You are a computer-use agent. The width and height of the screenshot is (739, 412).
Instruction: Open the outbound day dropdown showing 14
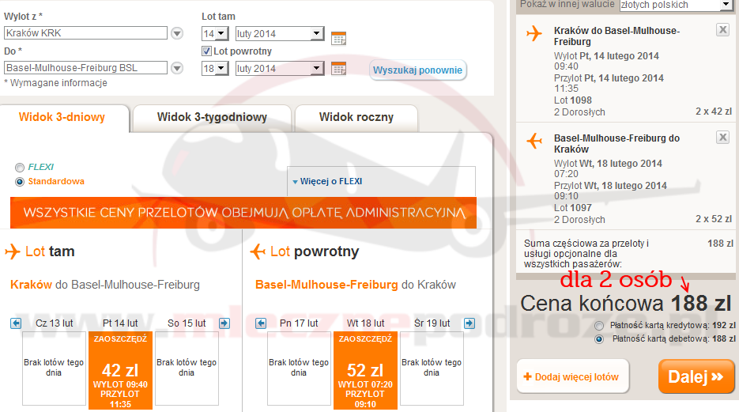pos(215,34)
